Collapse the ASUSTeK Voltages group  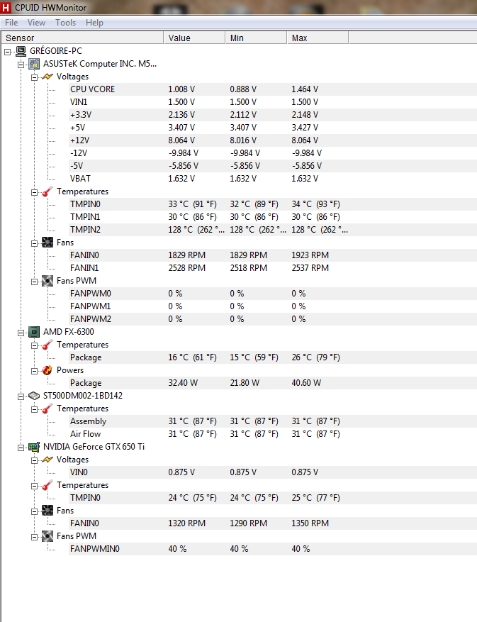point(34,77)
